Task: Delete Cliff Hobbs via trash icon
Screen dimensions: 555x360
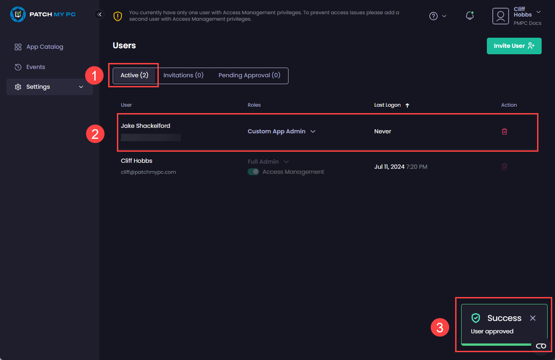Action: point(504,166)
